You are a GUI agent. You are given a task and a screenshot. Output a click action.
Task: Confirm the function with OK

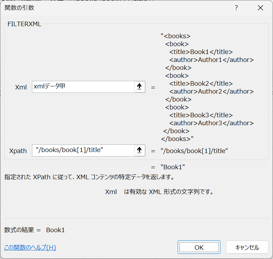click(x=199, y=247)
